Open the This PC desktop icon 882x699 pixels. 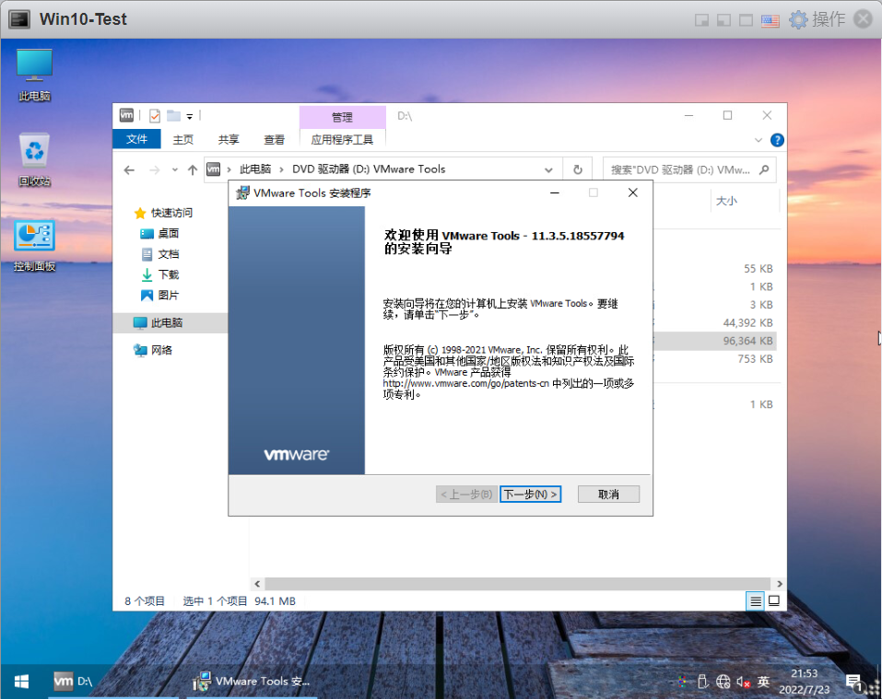pyautogui.click(x=34, y=75)
